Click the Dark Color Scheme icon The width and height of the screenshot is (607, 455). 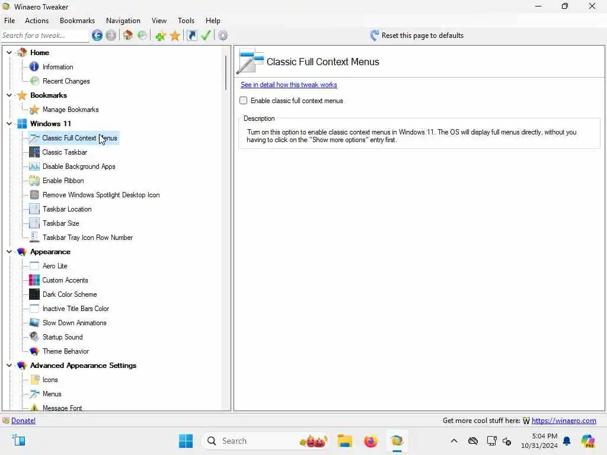(34, 294)
